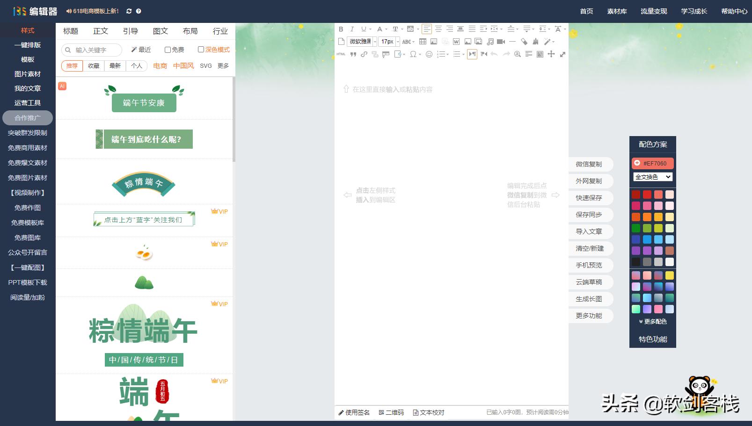Switch to the 图文 tab in styles panel
752x426 pixels.
160,31
